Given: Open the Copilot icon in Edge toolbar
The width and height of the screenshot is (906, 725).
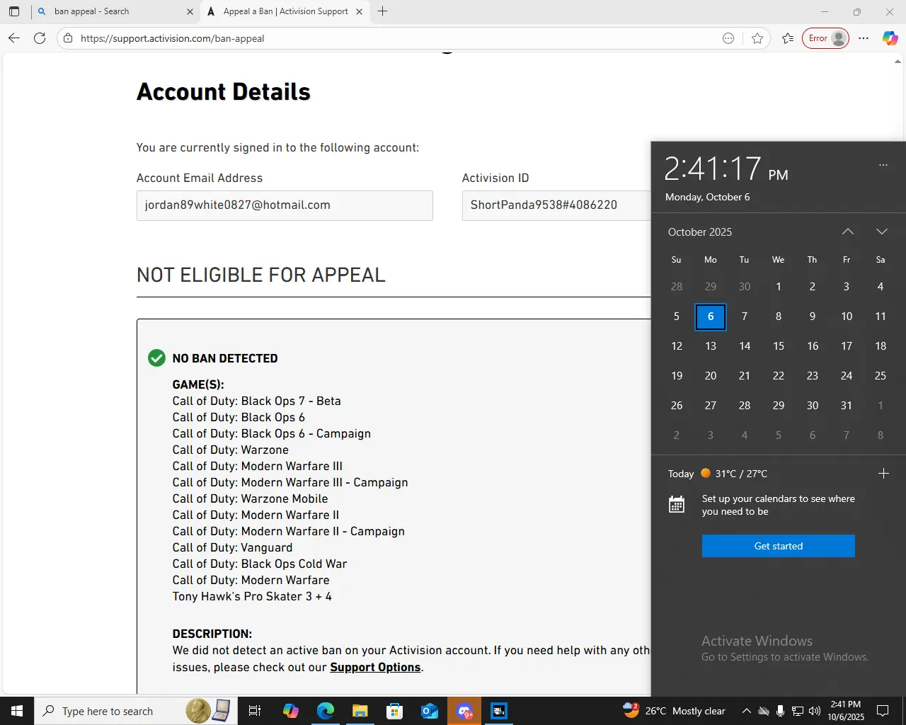Looking at the screenshot, I should coord(890,38).
